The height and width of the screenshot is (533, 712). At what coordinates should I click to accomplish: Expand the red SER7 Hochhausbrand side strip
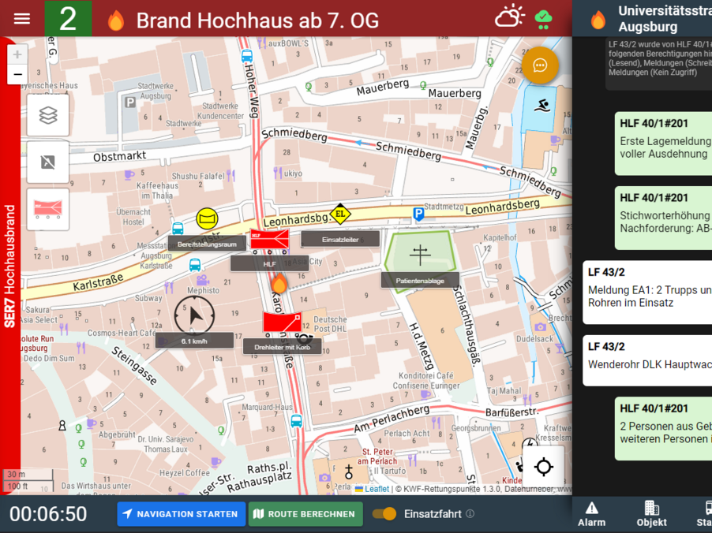tap(9, 267)
